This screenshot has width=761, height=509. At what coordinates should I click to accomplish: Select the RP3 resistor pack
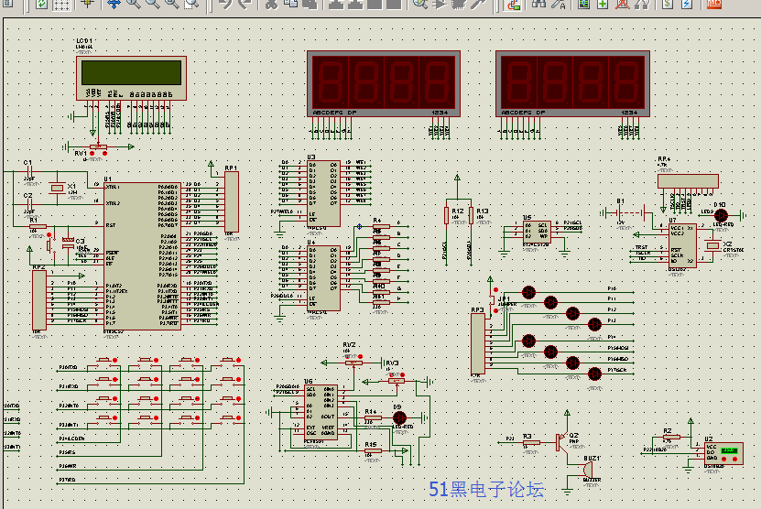(x=477, y=343)
